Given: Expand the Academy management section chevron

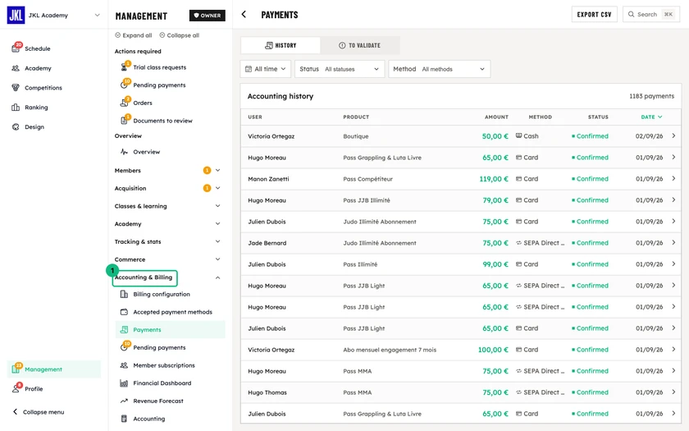Looking at the screenshot, I should [x=218, y=224].
